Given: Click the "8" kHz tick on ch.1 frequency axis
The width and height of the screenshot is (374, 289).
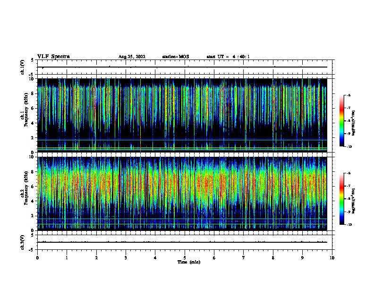Looking at the screenshot, I should point(33,93).
